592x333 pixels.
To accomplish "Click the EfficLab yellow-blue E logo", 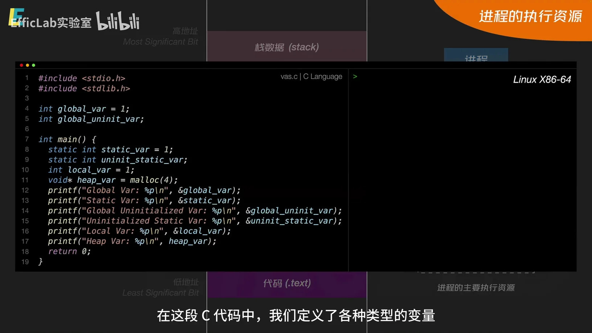I will (x=16, y=17).
